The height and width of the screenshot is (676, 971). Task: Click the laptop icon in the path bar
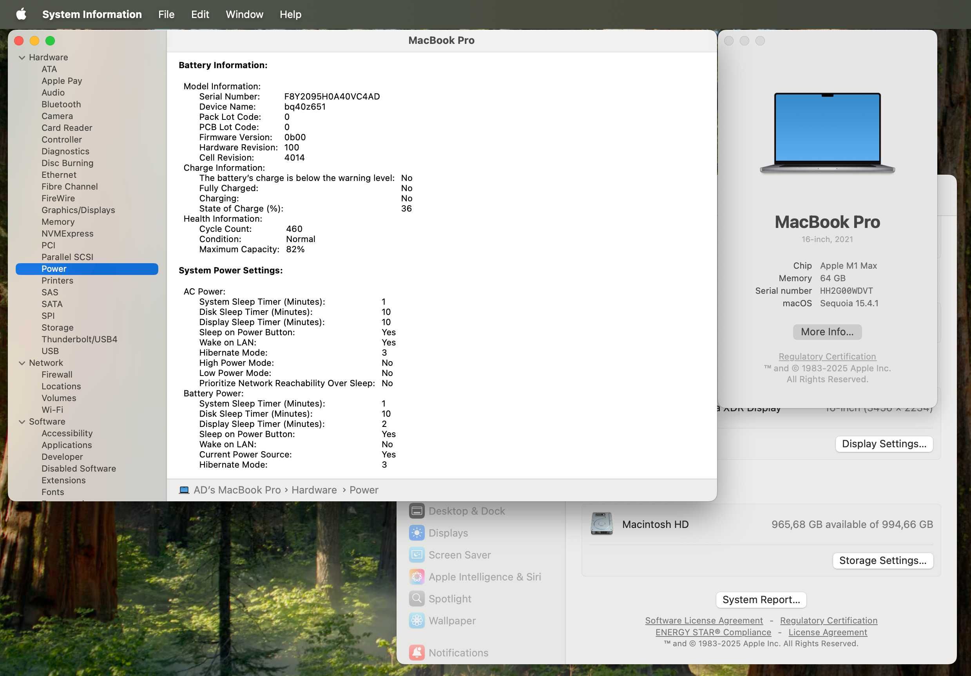click(x=184, y=490)
